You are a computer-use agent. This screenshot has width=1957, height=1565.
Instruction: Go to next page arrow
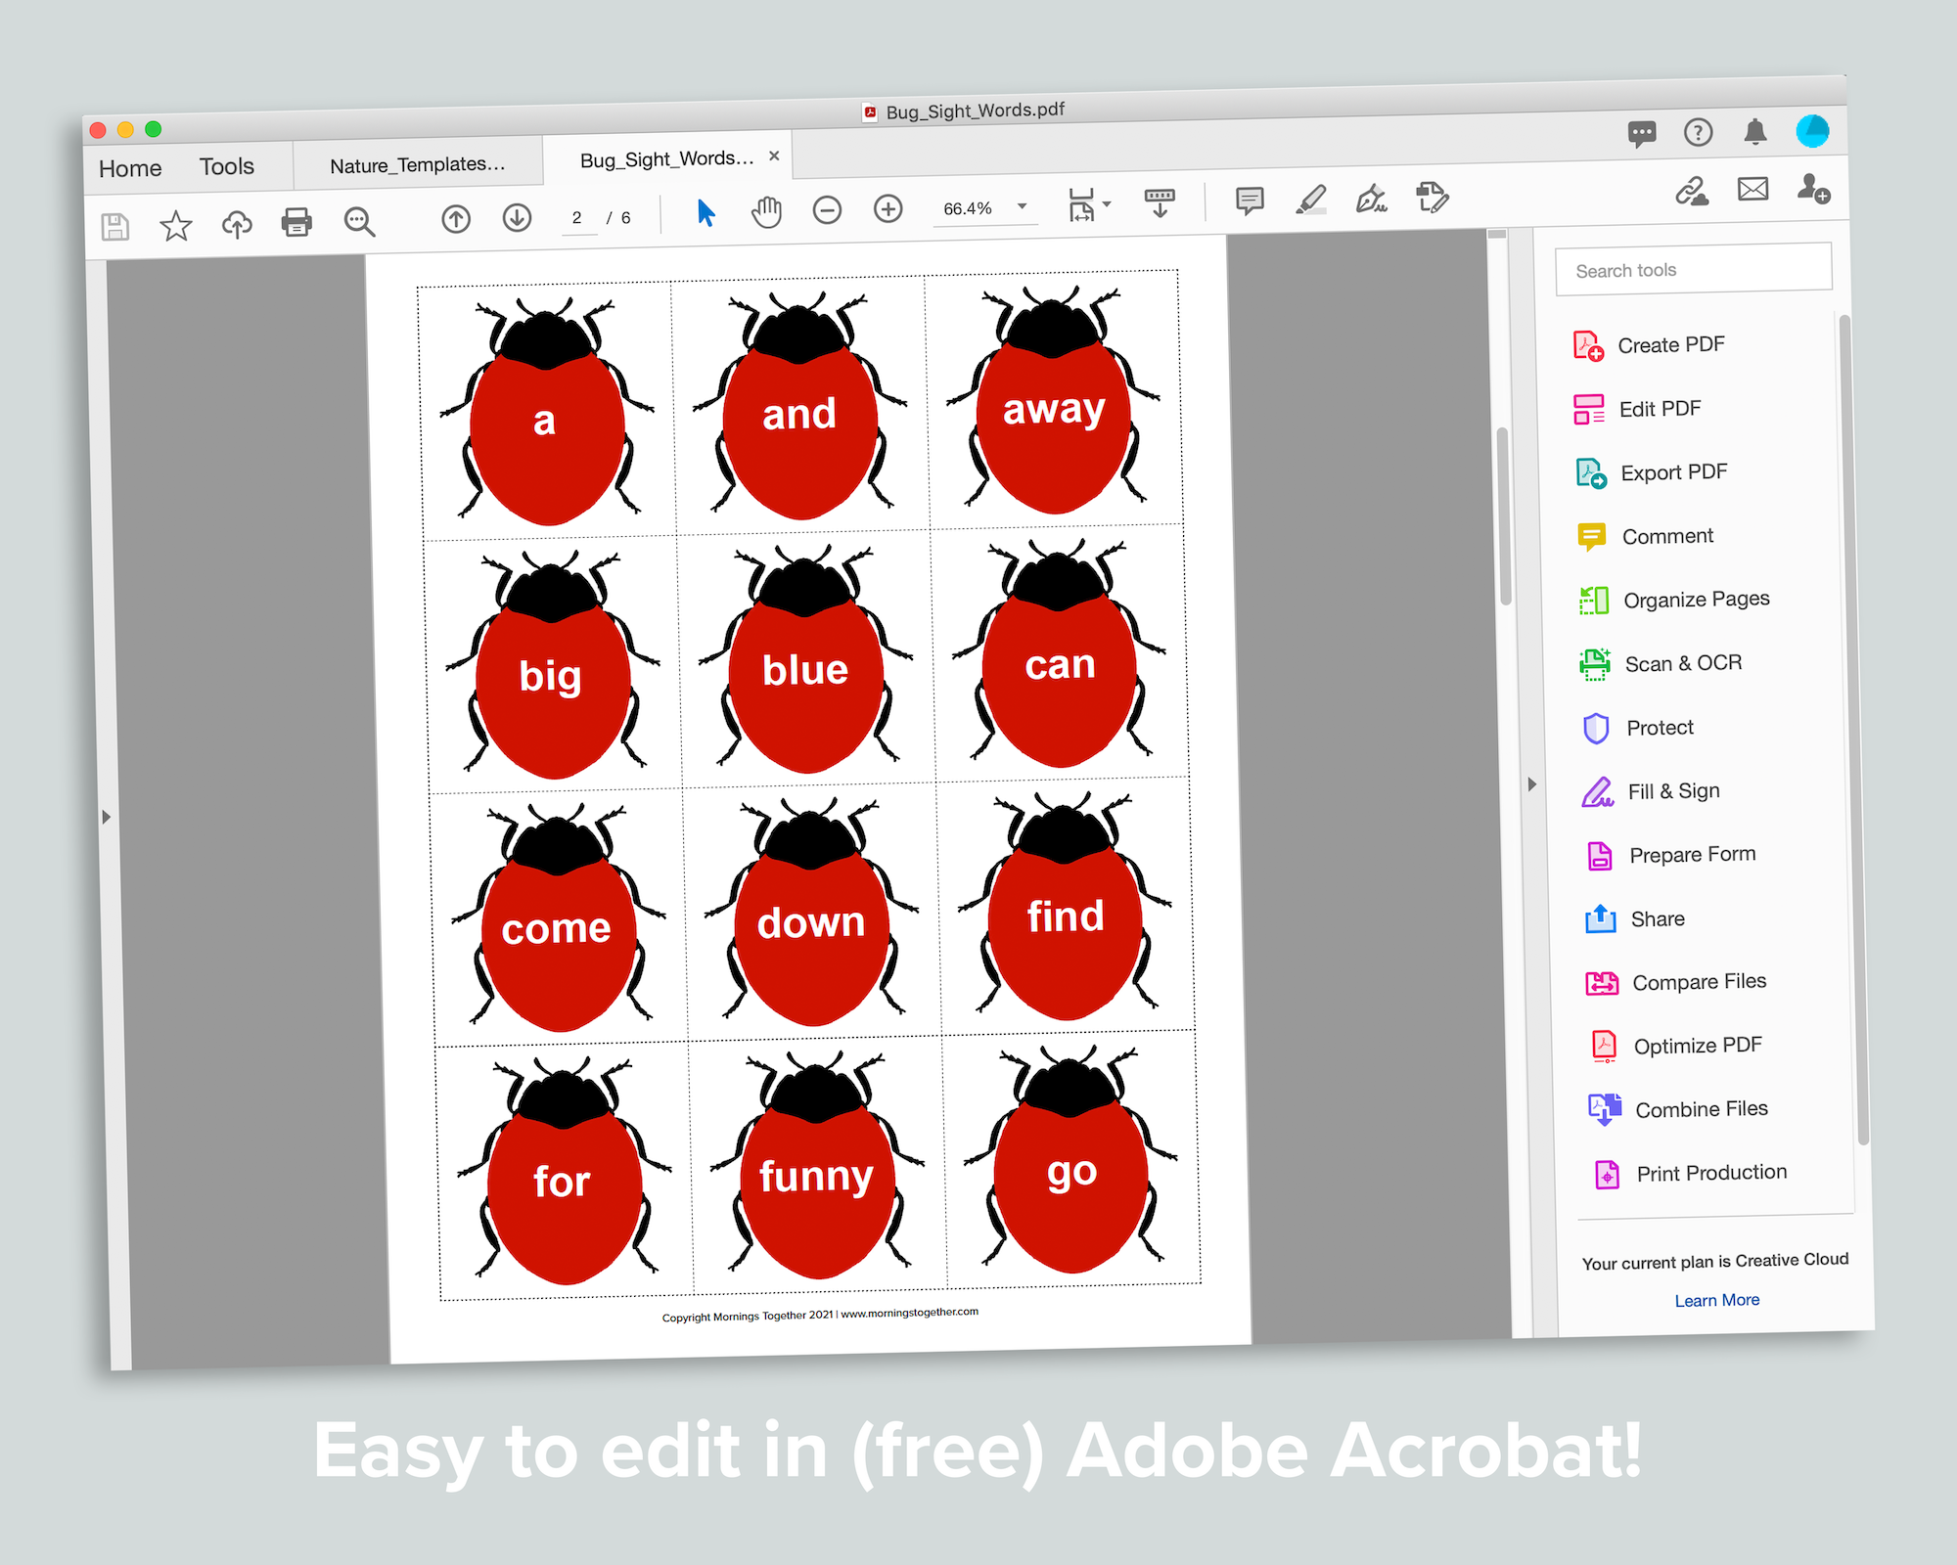click(x=517, y=217)
